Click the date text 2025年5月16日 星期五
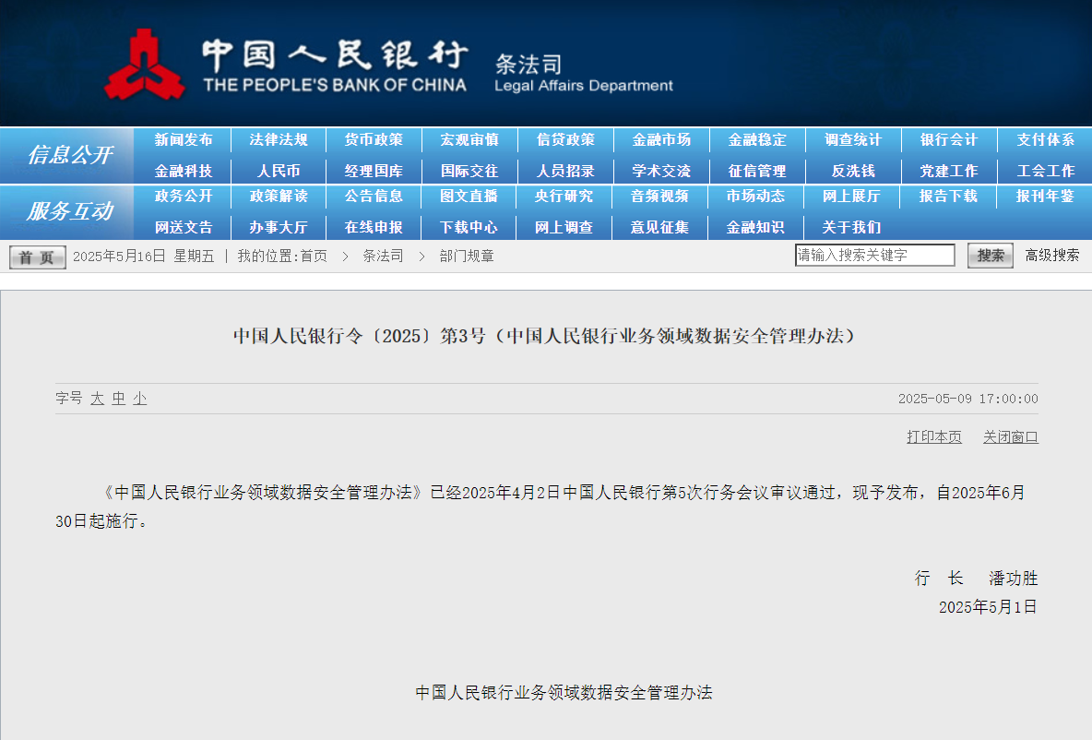The height and width of the screenshot is (740, 1092). (144, 257)
